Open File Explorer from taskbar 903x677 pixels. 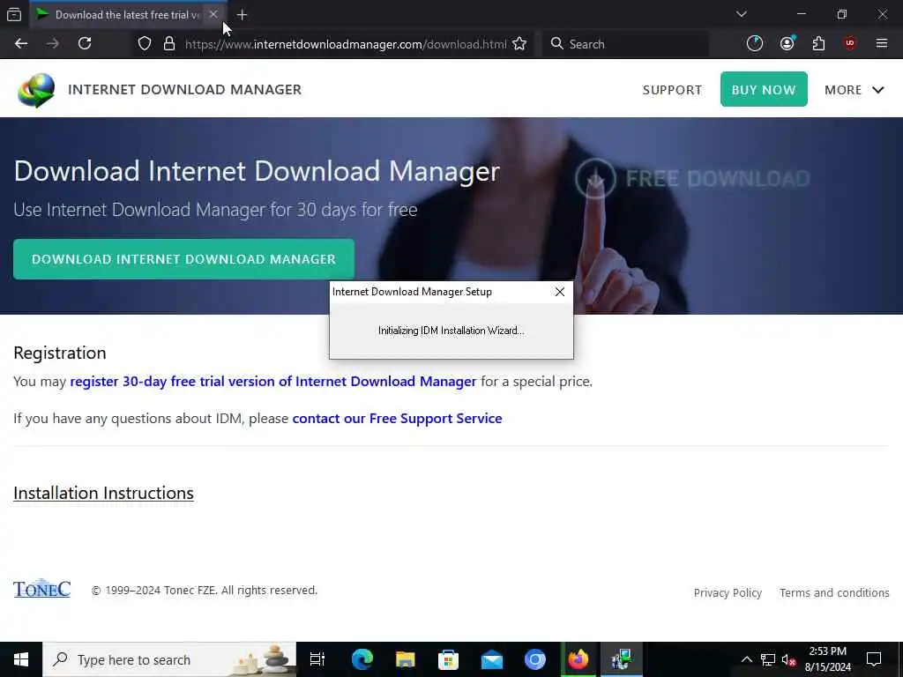tap(406, 659)
